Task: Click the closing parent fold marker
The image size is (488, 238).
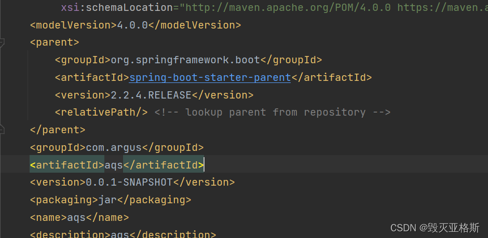Action: [x=2, y=130]
